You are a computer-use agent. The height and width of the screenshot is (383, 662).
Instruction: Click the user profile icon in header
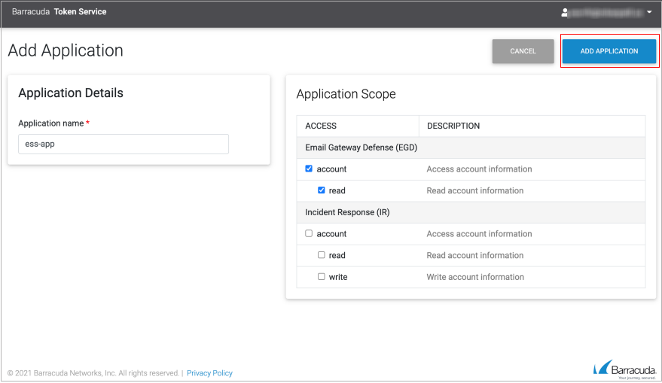(x=566, y=13)
